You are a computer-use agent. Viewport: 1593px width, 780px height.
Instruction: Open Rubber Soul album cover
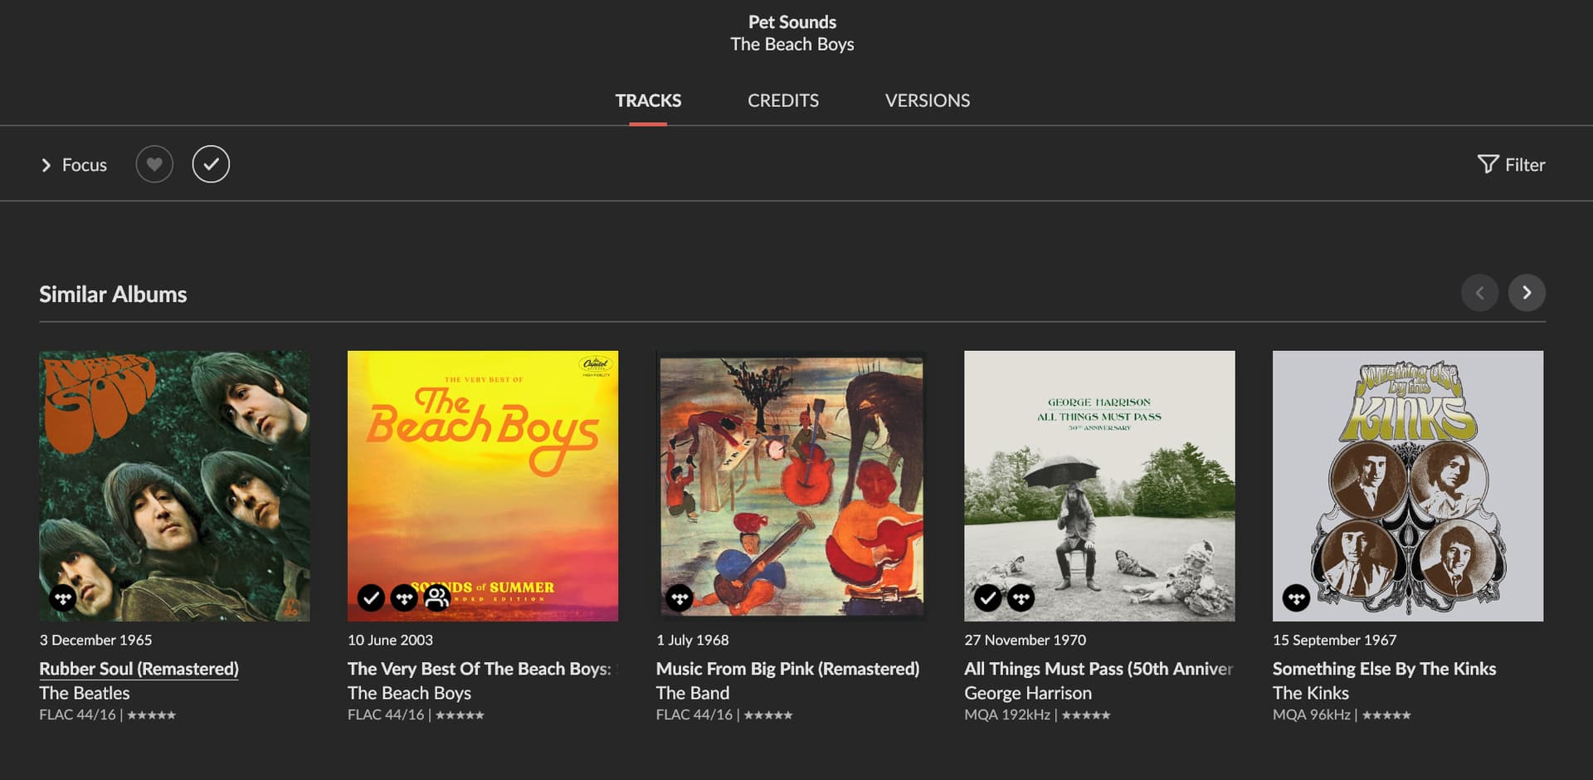(x=174, y=485)
